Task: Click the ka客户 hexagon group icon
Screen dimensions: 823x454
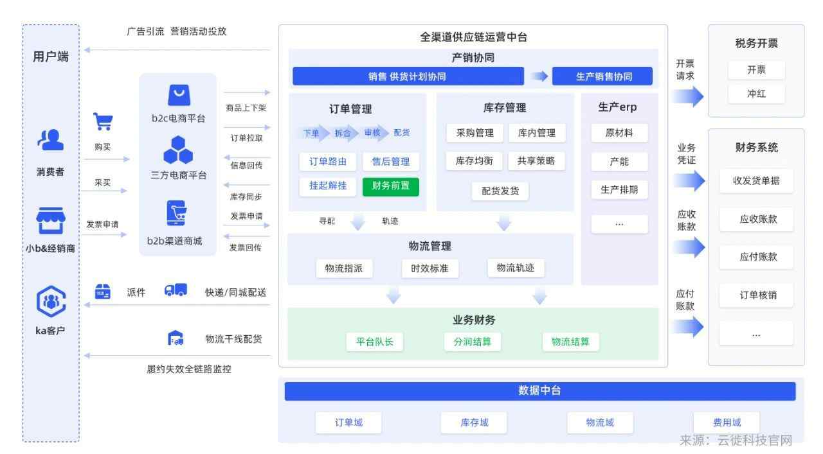Action: point(51,301)
